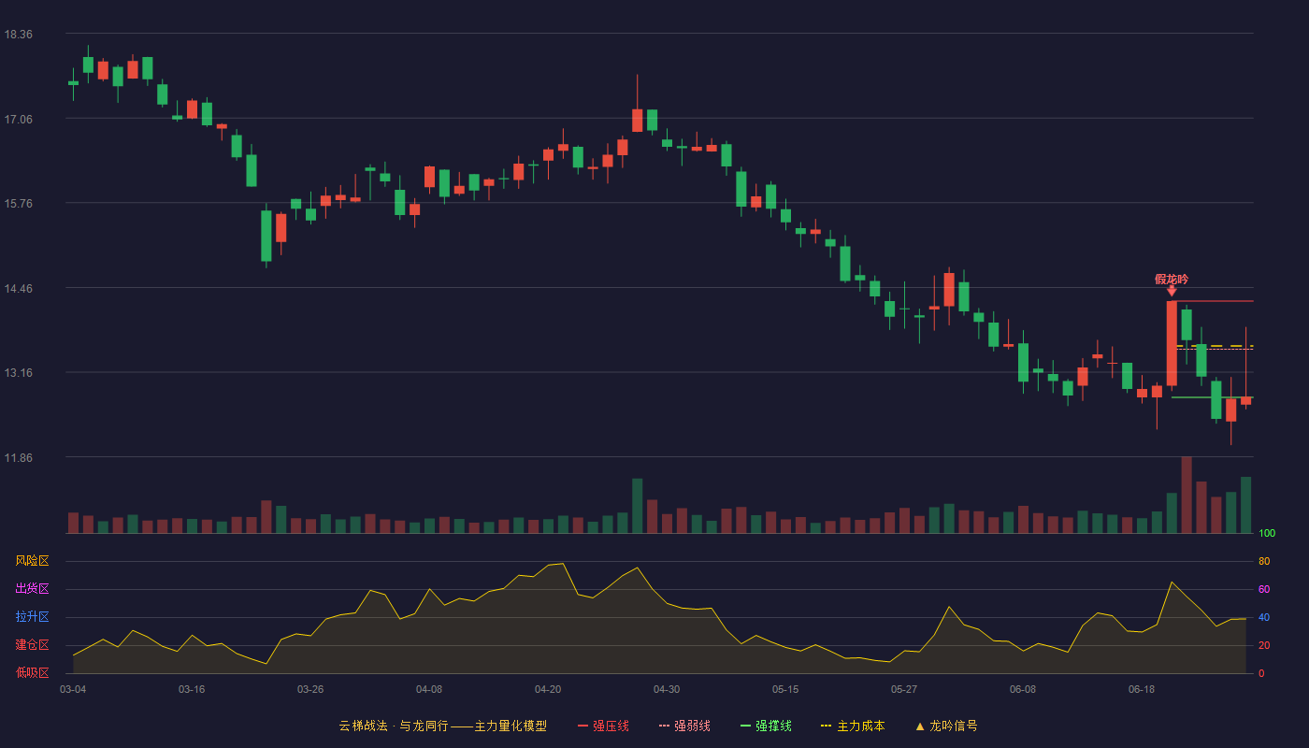Click the 05-15 date label
This screenshot has width=1309, height=748.
click(x=785, y=689)
